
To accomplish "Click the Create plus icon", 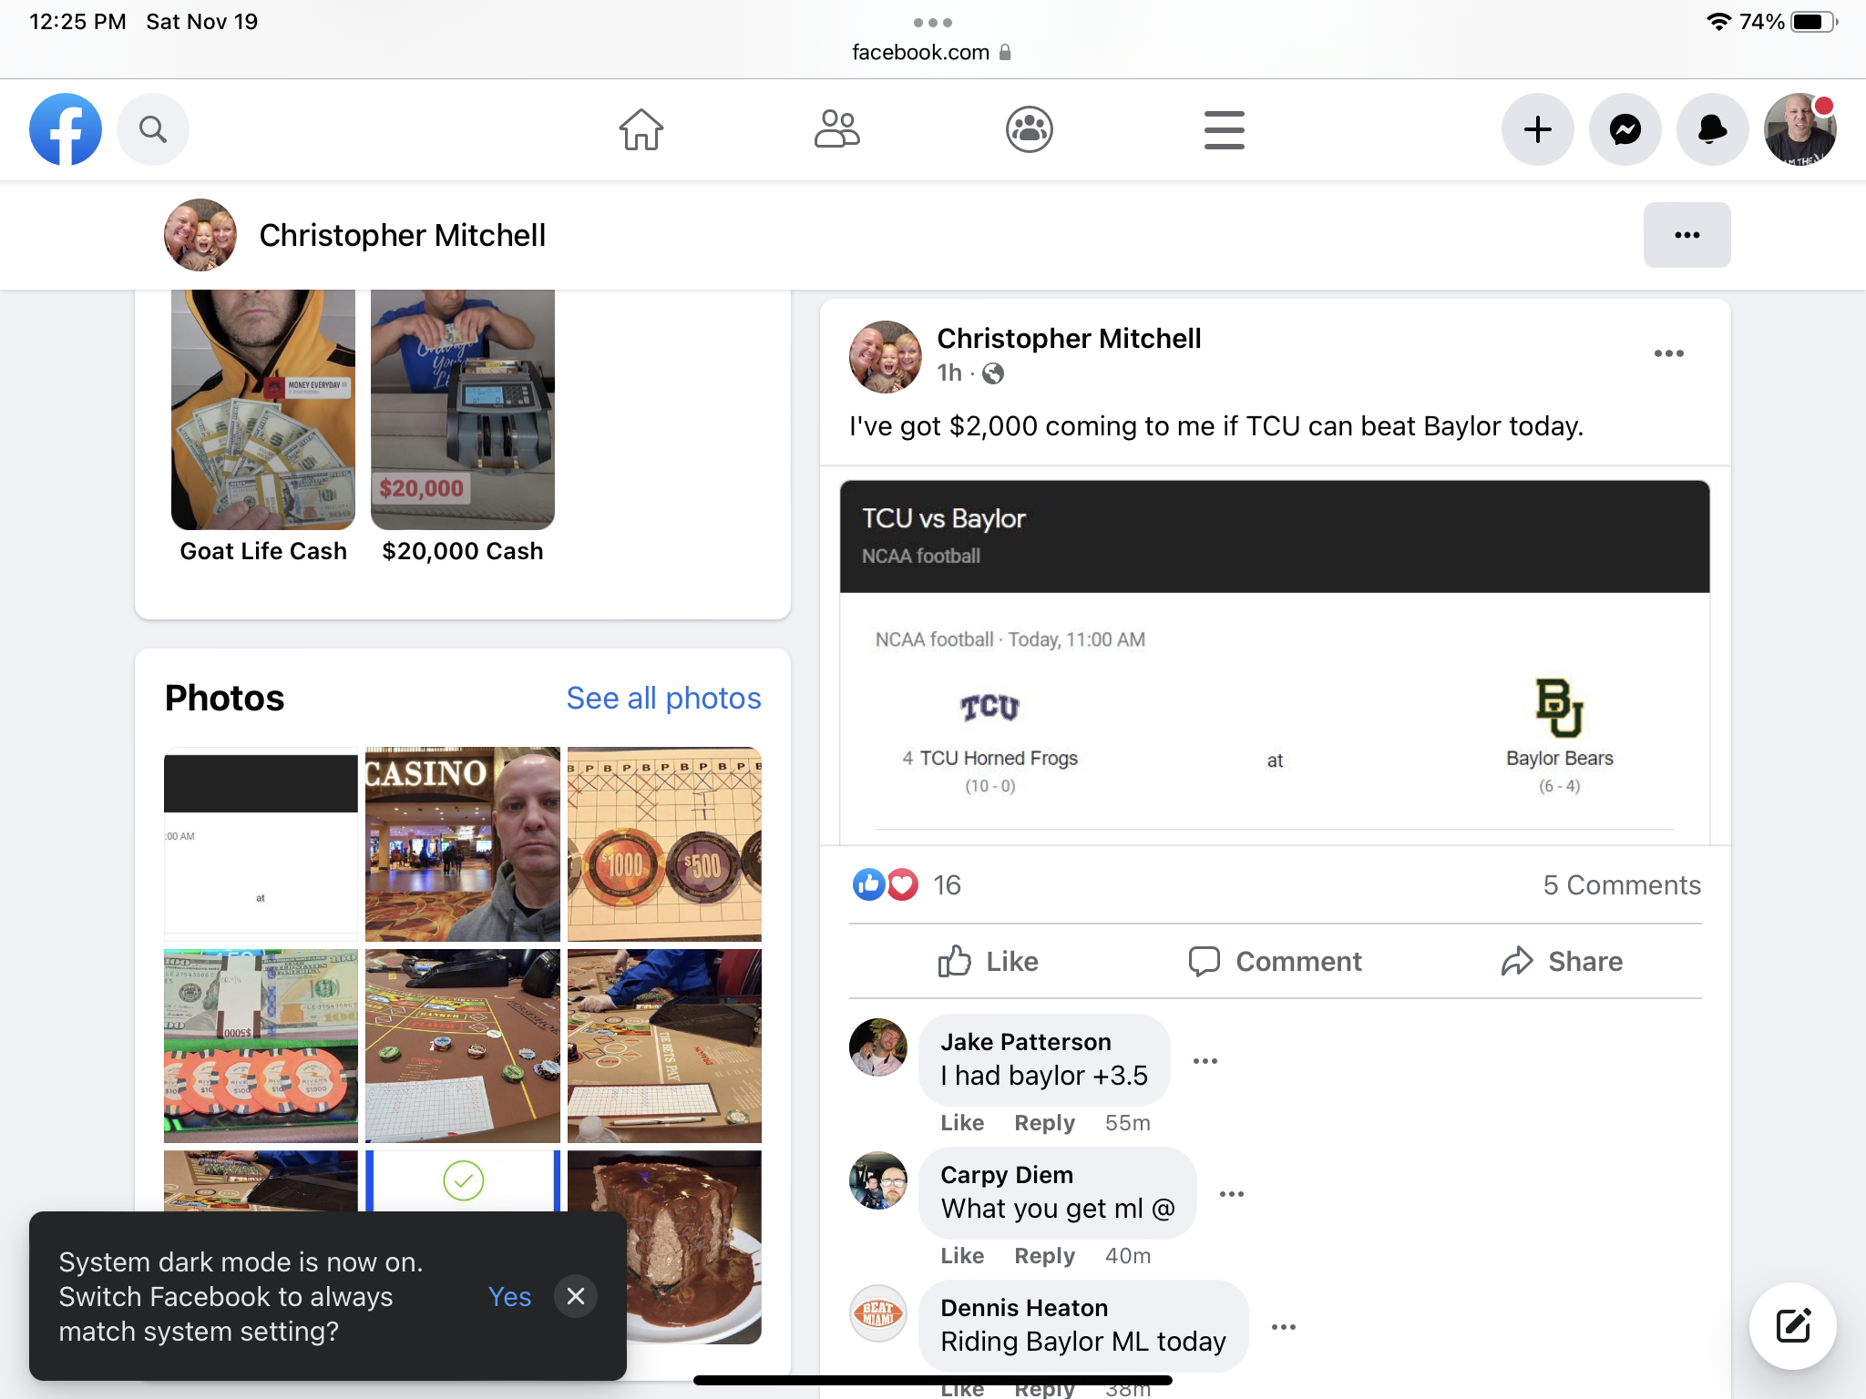I will tap(1538, 129).
